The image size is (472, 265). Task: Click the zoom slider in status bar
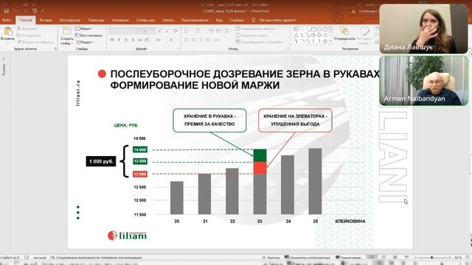coord(432,258)
